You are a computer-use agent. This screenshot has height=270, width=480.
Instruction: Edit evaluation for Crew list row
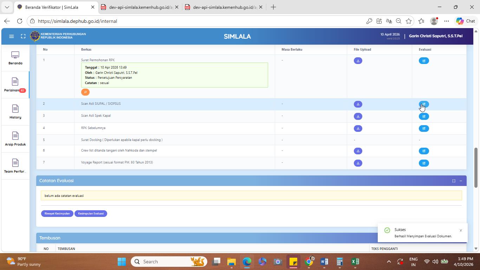[x=424, y=151]
